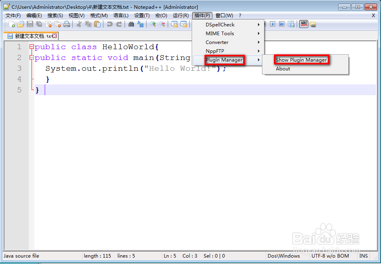Expand the DSpellCheck submenu
Screen dimensions: 381x264
pyautogui.click(x=228, y=24)
